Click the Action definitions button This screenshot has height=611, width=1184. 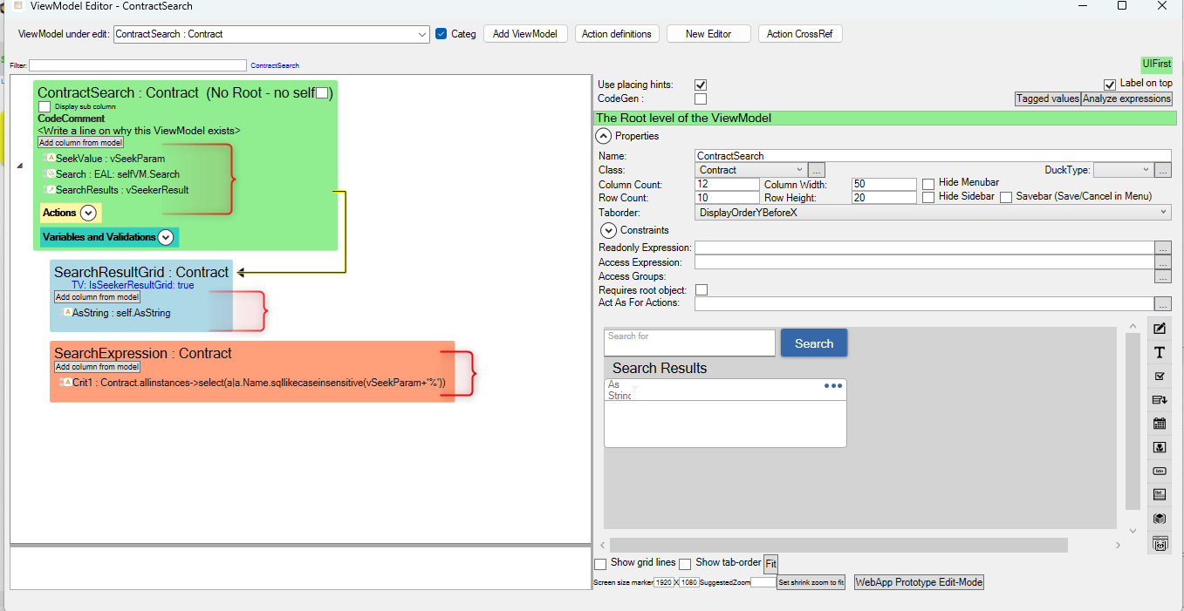pos(616,34)
